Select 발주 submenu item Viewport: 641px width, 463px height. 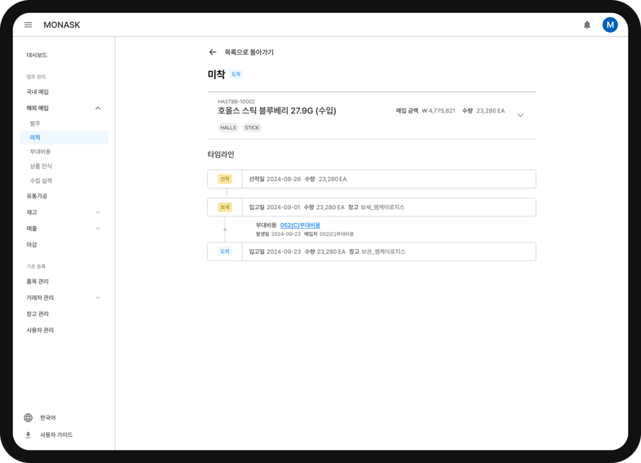[35, 123]
